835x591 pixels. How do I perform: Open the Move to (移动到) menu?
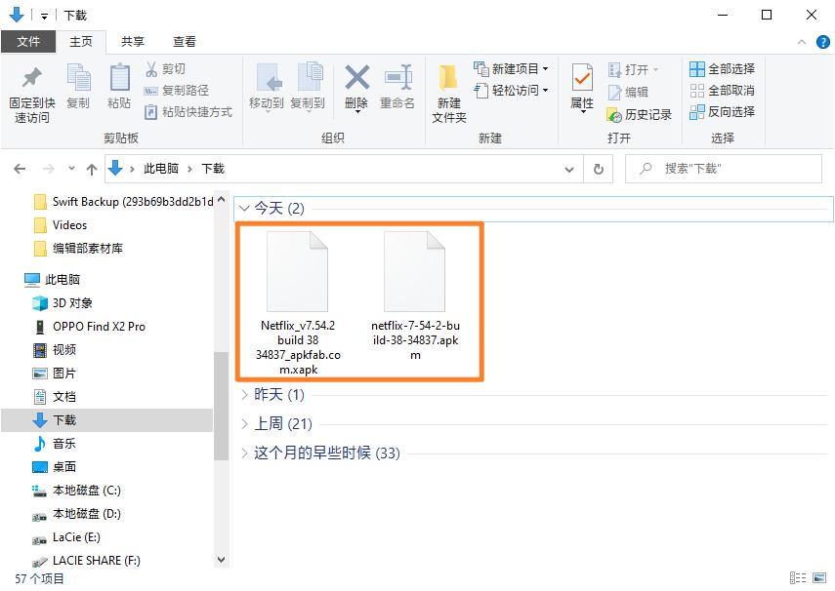tap(267, 89)
